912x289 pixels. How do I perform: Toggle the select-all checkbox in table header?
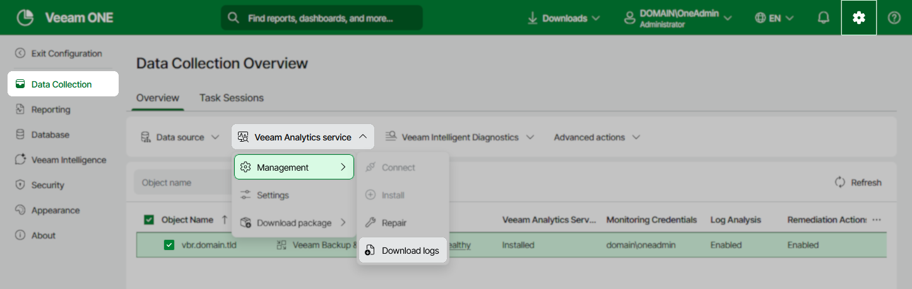(149, 220)
